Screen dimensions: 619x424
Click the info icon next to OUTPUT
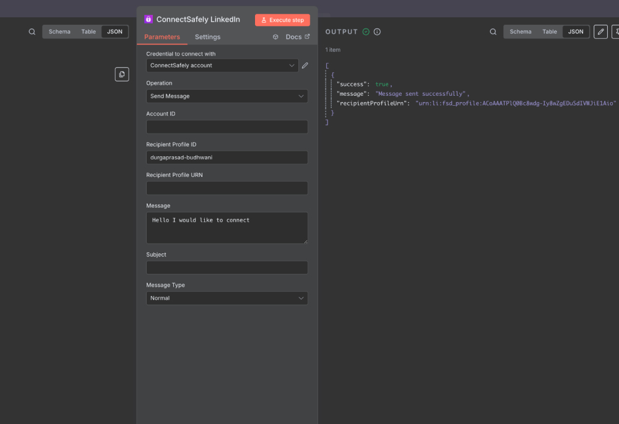coord(378,32)
